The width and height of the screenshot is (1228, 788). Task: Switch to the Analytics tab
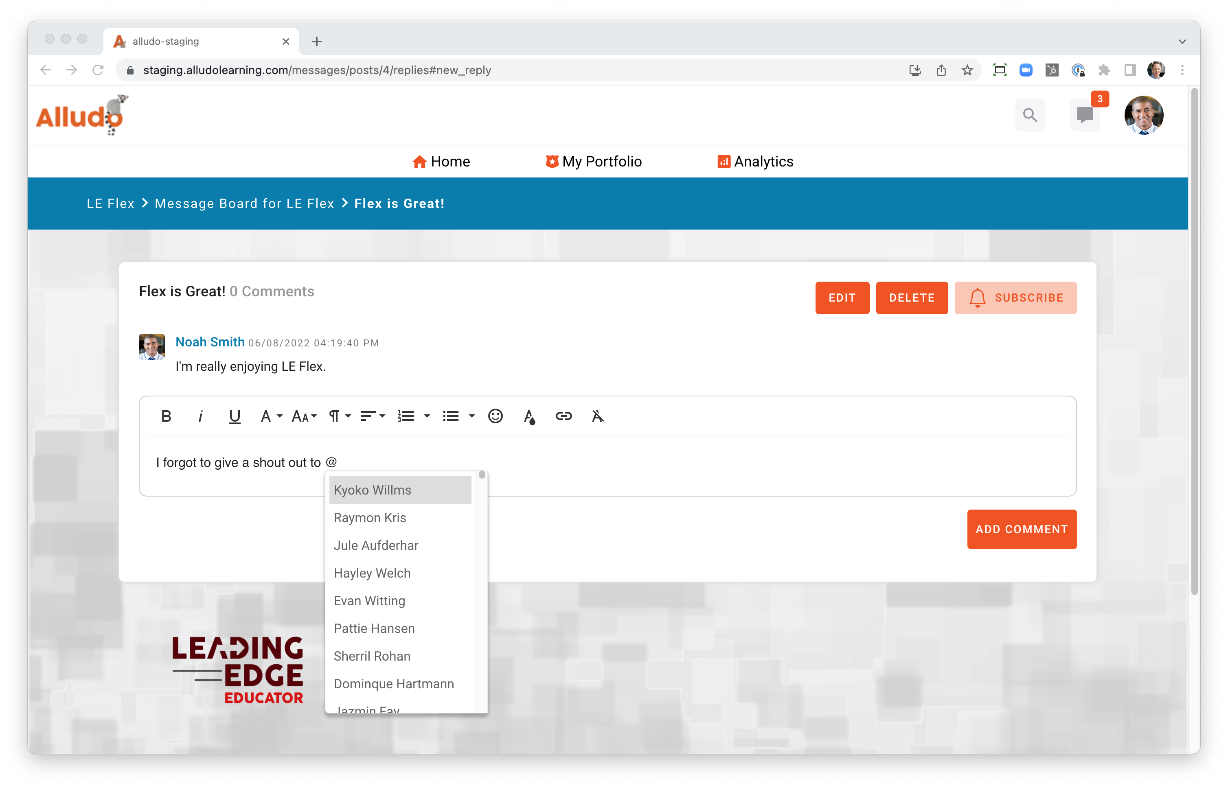click(754, 161)
